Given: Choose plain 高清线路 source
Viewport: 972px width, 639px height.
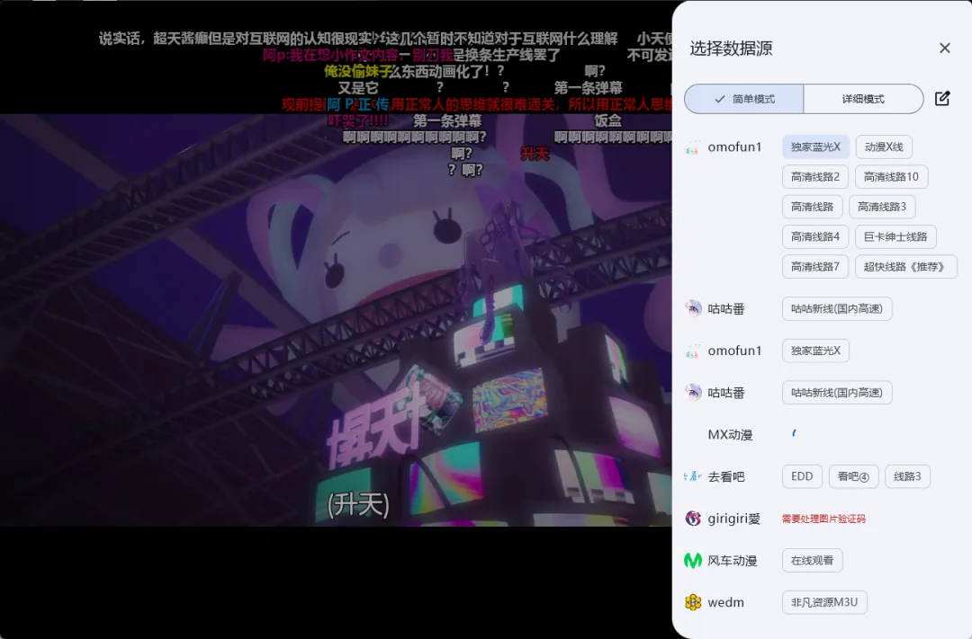Looking at the screenshot, I should click(812, 207).
